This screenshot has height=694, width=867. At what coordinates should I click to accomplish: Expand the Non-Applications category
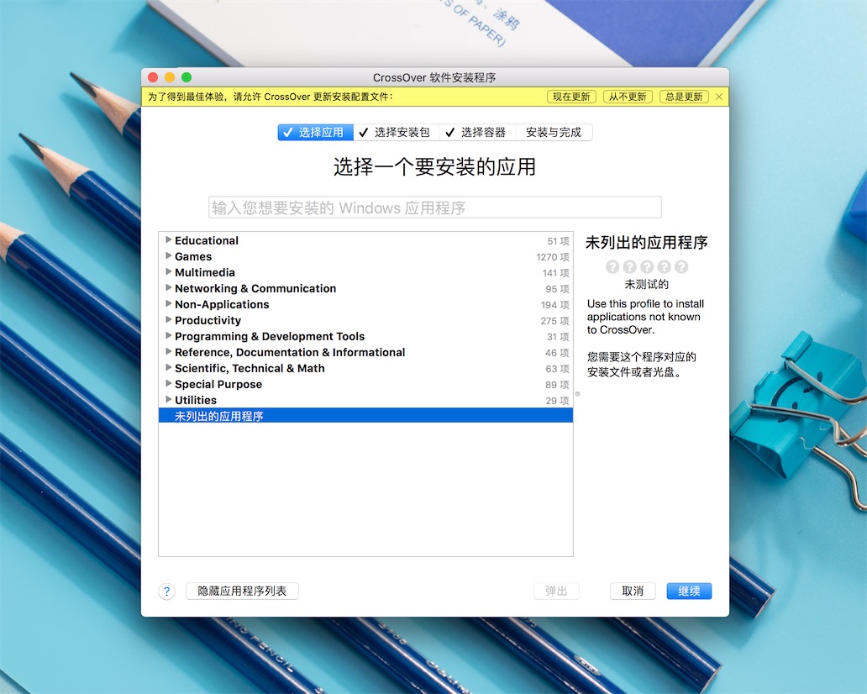168,304
